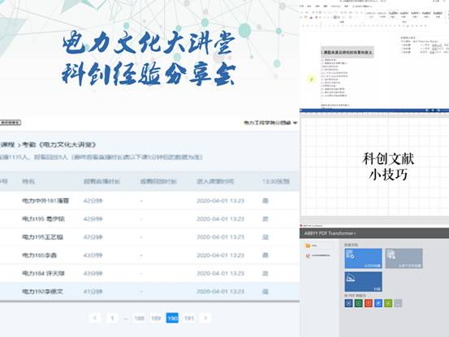This screenshot has height=337, width=449.
Task: Click the 课程 breadcrumb link
Action: (6, 145)
